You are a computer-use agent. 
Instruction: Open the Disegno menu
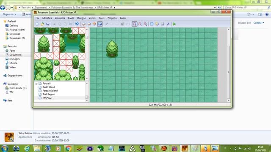coord(81,18)
